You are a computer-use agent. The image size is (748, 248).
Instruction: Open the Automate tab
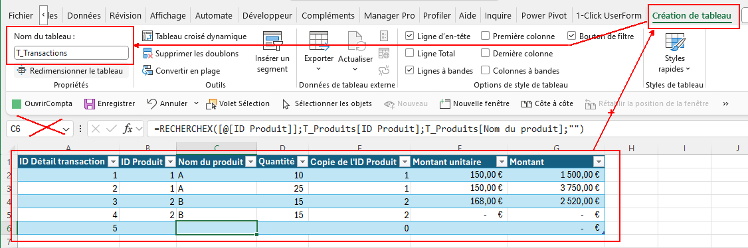click(x=214, y=16)
